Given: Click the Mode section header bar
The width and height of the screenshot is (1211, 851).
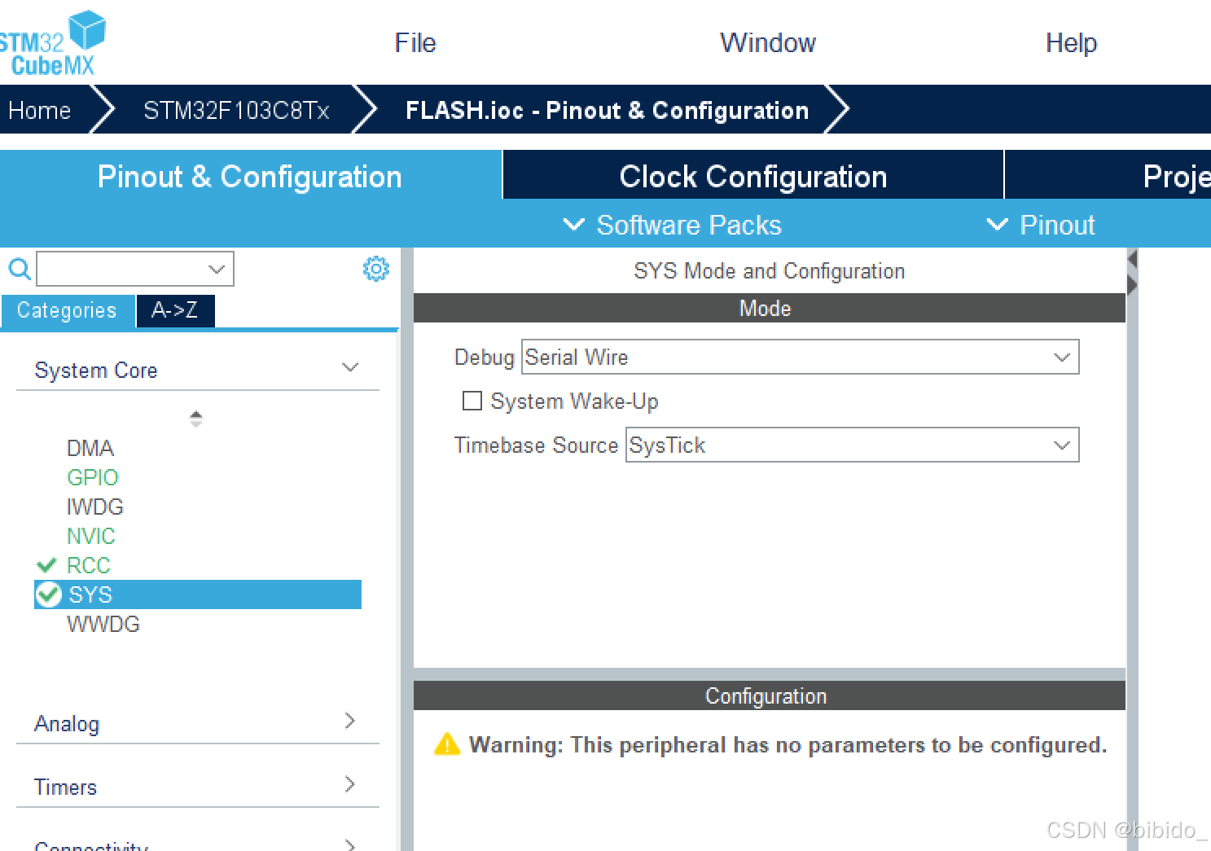Looking at the screenshot, I should pos(769,308).
